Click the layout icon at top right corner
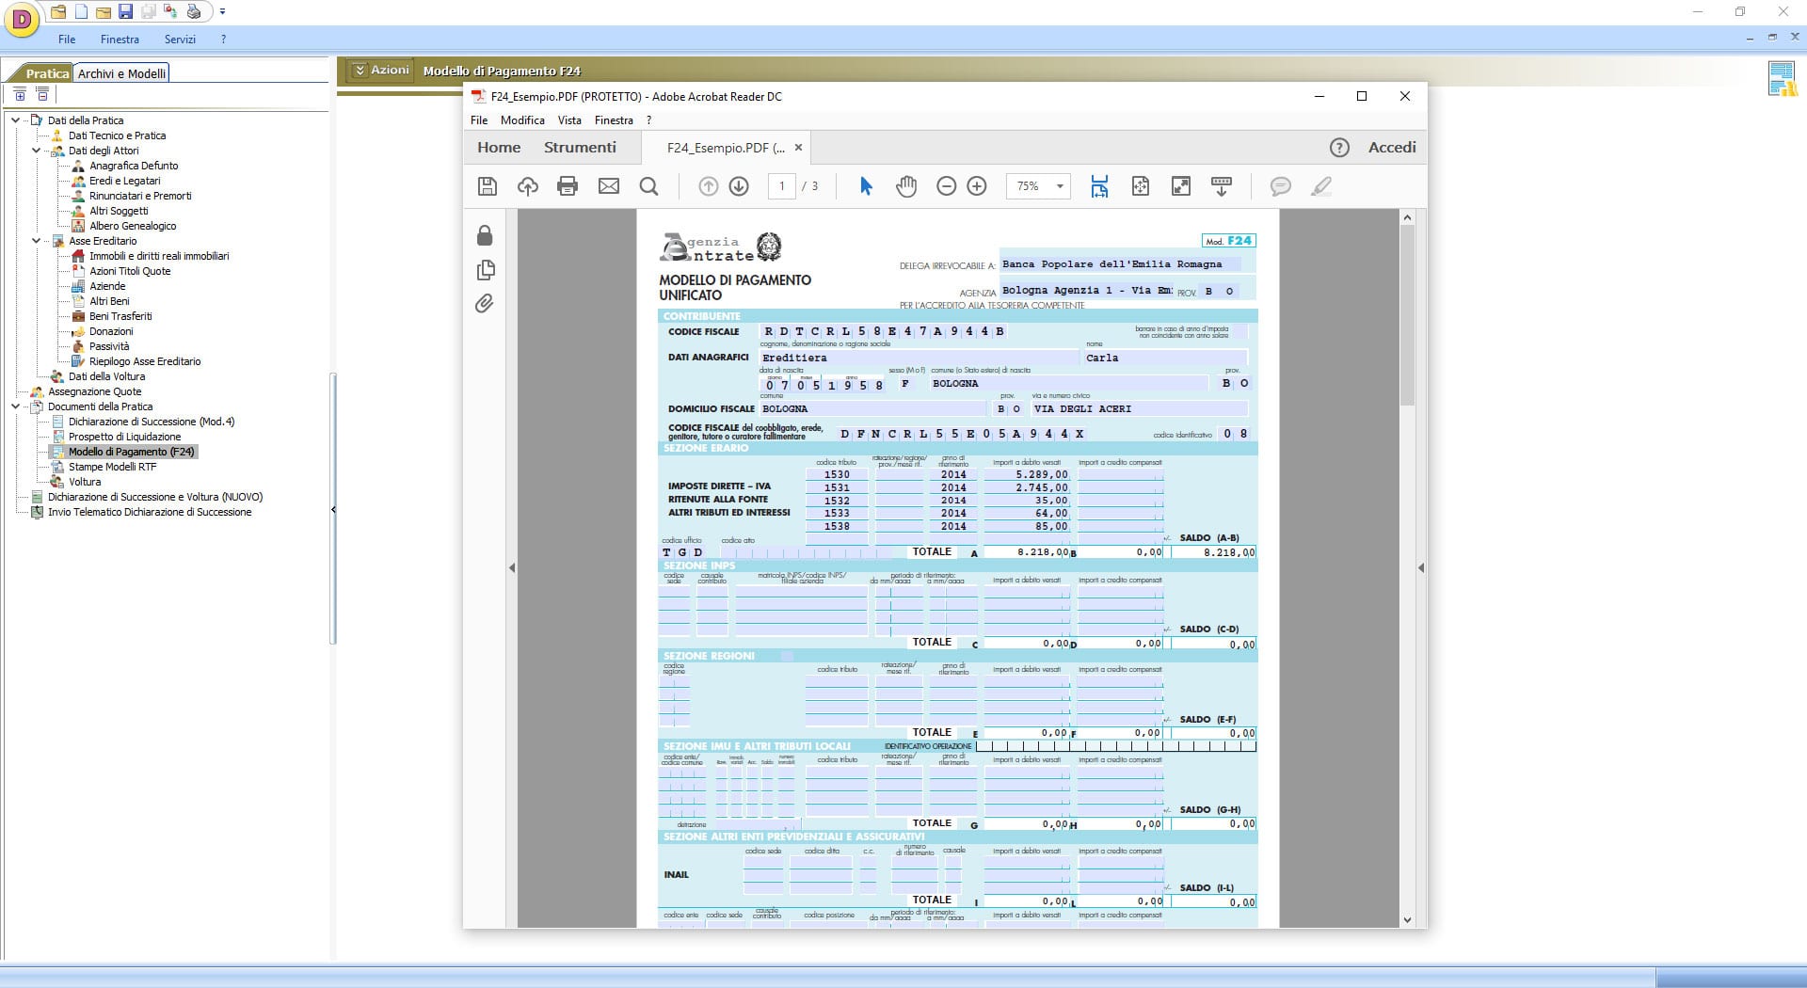This screenshot has height=988, width=1807. coord(1783,79)
